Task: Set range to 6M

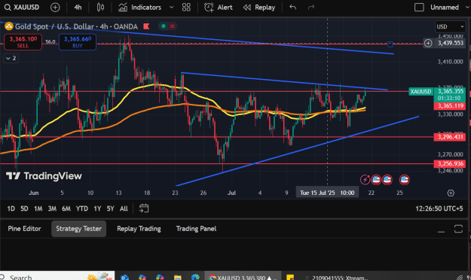Action: pyautogui.click(x=66, y=208)
